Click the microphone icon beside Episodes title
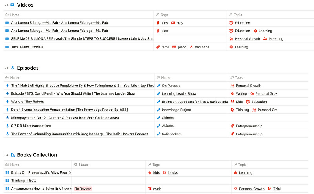The height and width of the screenshot is (194, 314). pyautogui.click(x=13, y=68)
